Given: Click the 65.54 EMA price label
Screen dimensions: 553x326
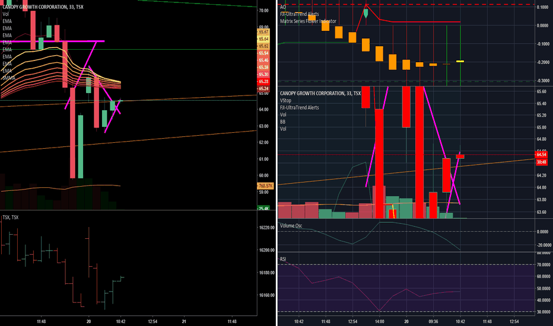Looking at the screenshot, I should pyautogui.click(x=263, y=53).
